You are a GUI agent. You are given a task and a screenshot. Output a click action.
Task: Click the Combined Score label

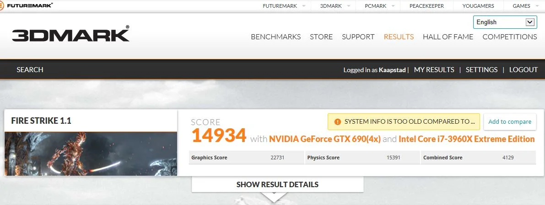click(x=443, y=158)
